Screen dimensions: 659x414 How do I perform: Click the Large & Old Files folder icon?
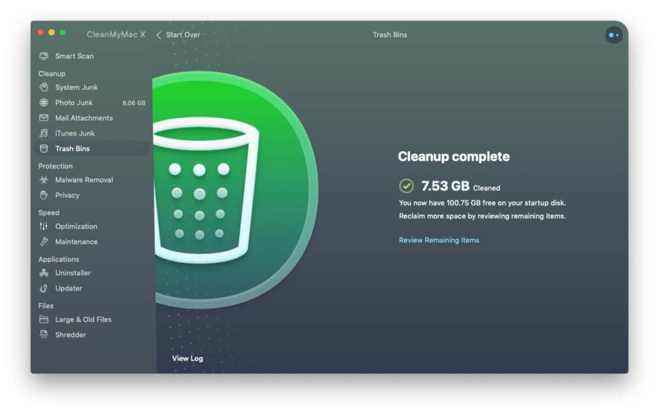pos(44,319)
